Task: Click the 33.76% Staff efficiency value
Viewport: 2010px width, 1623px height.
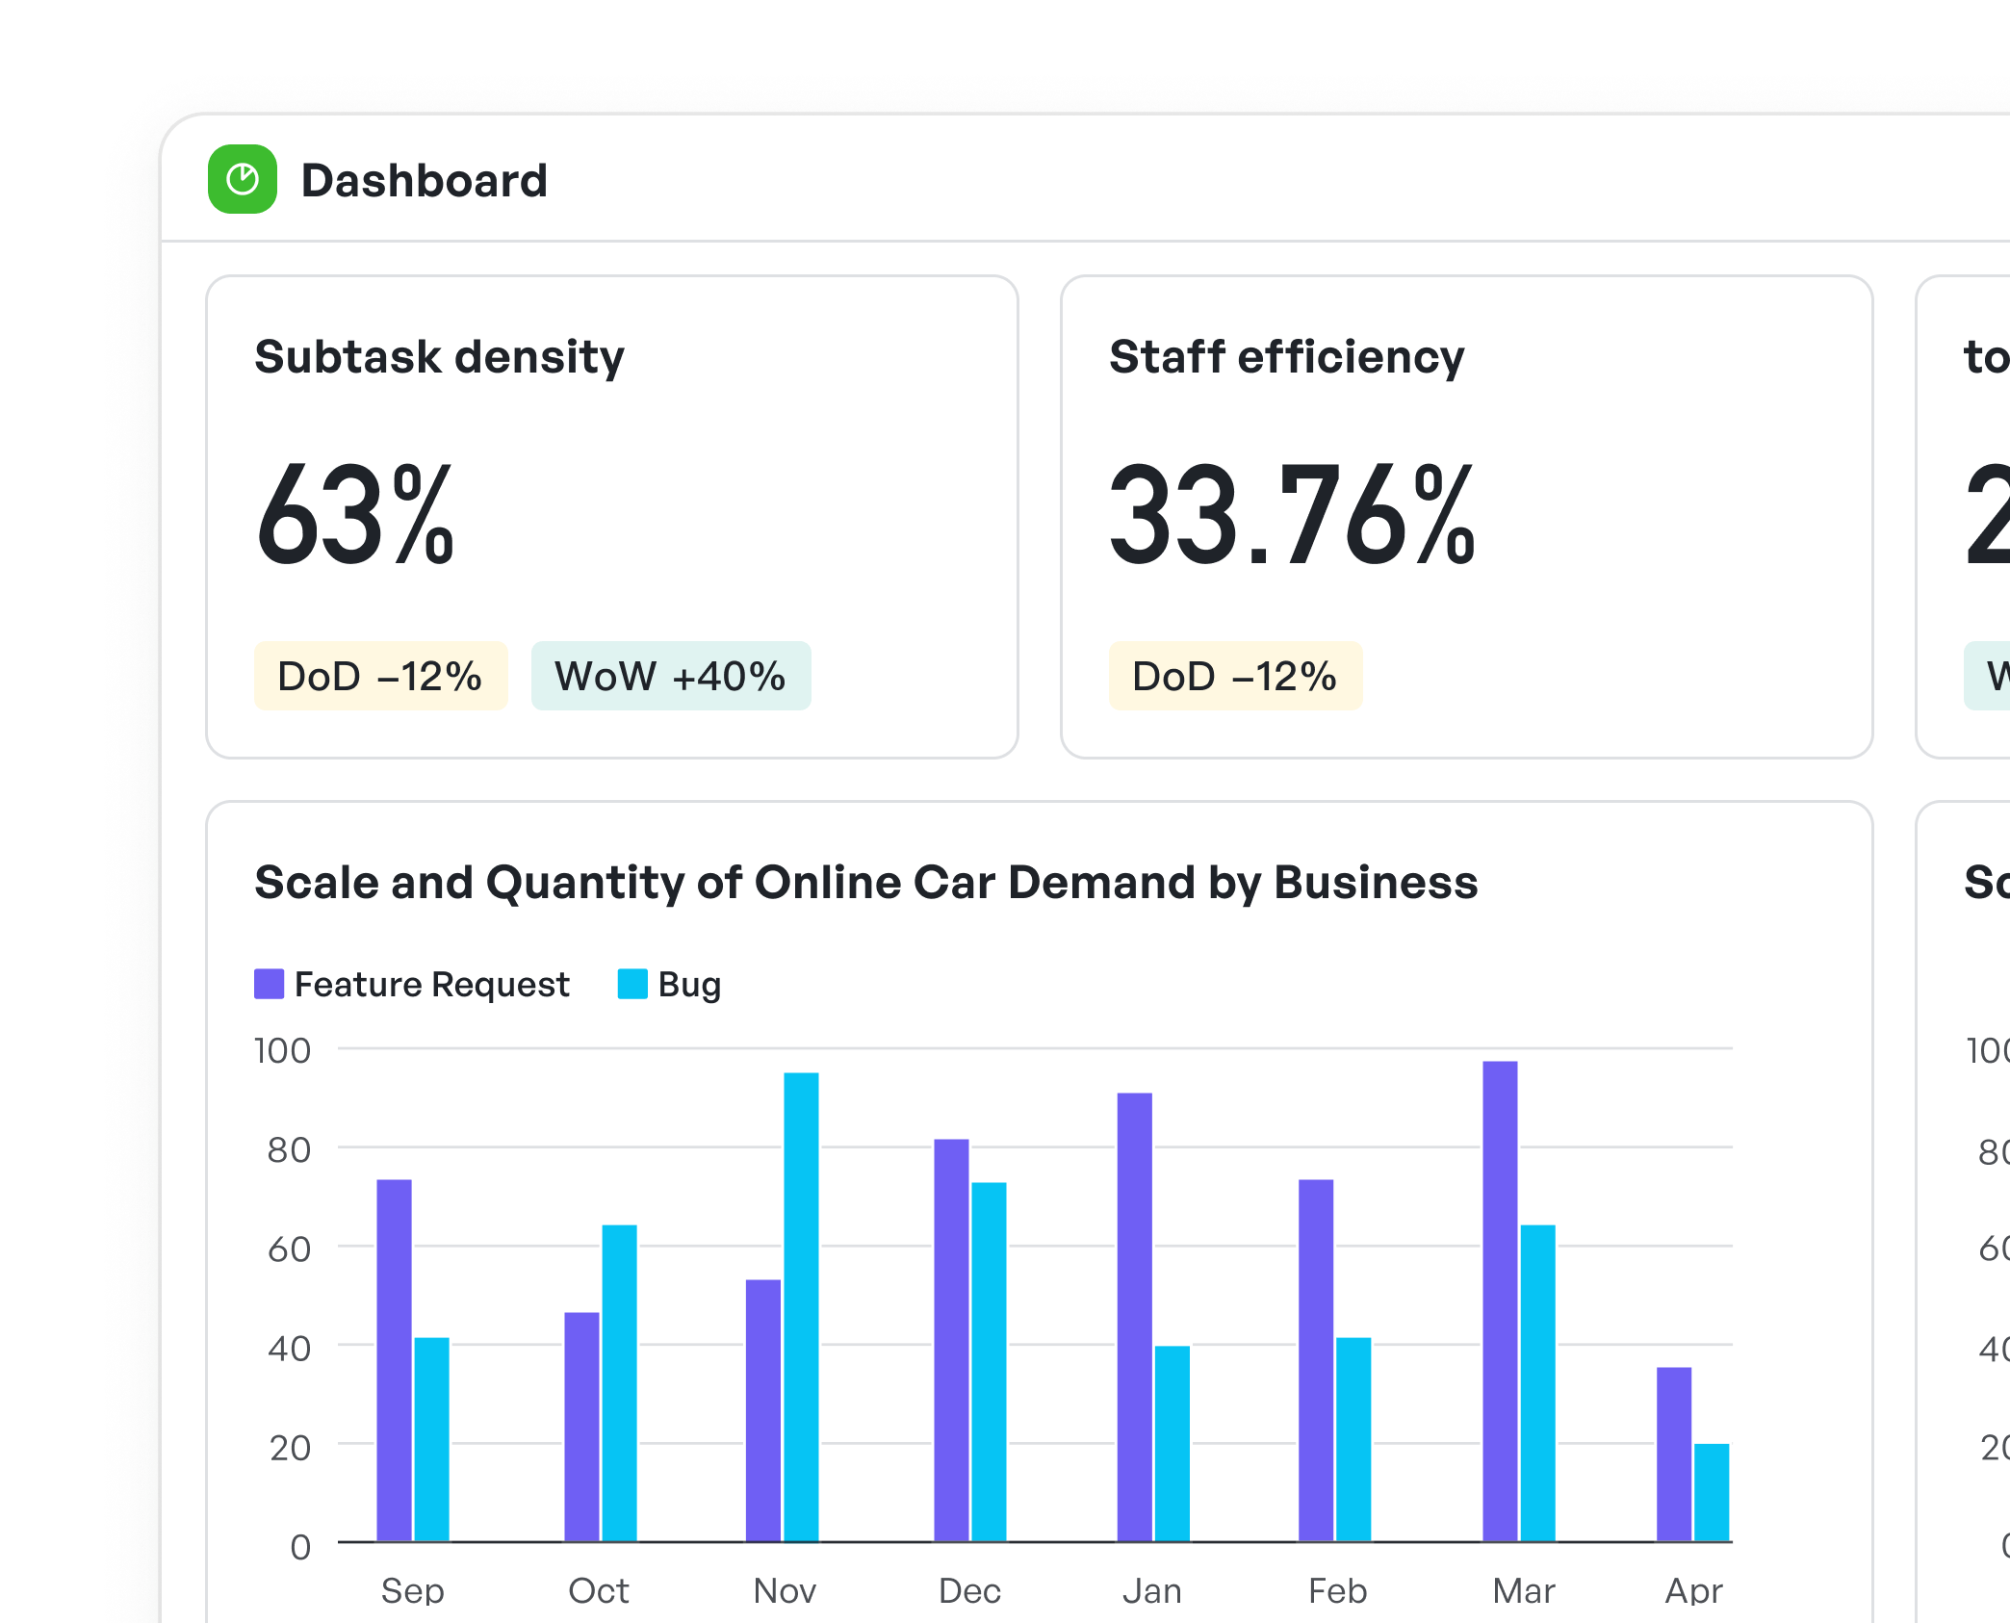Action: [x=1292, y=516]
